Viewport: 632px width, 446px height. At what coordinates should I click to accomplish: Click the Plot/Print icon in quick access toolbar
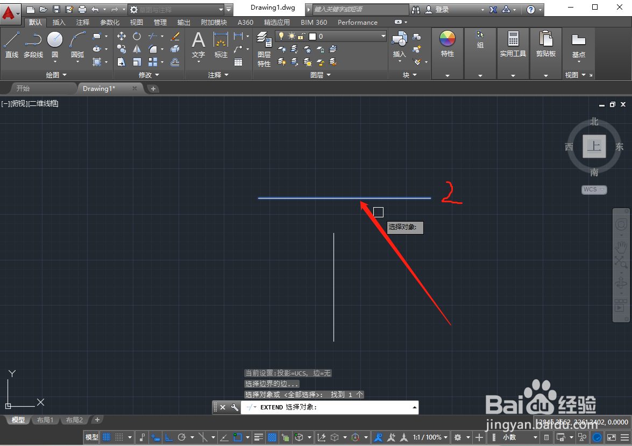[x=82, y=9]
